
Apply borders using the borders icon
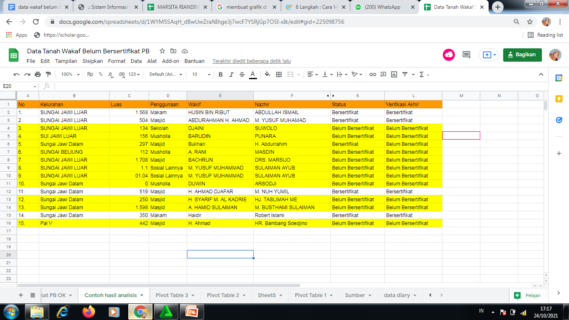click(279, 75)
